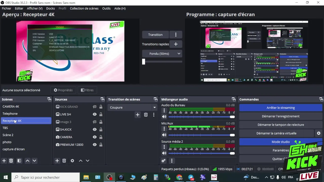This screenshot has height=182, width=324.
Task: Remove selected source with trash icon
Action: click(64, 161)
